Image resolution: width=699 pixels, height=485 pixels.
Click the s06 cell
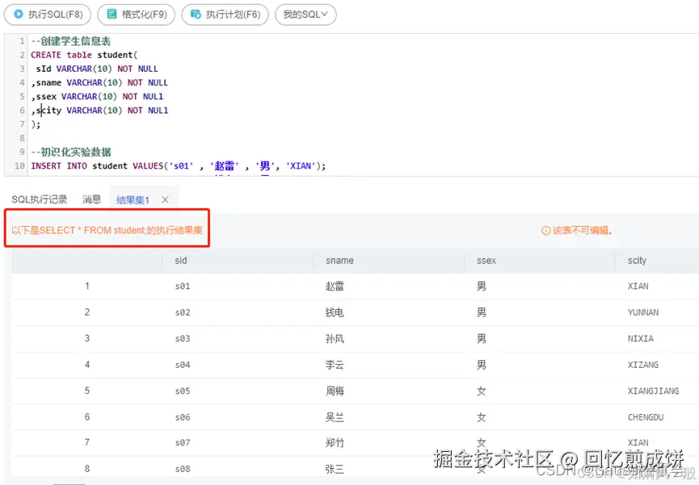[x=183, y=417]
